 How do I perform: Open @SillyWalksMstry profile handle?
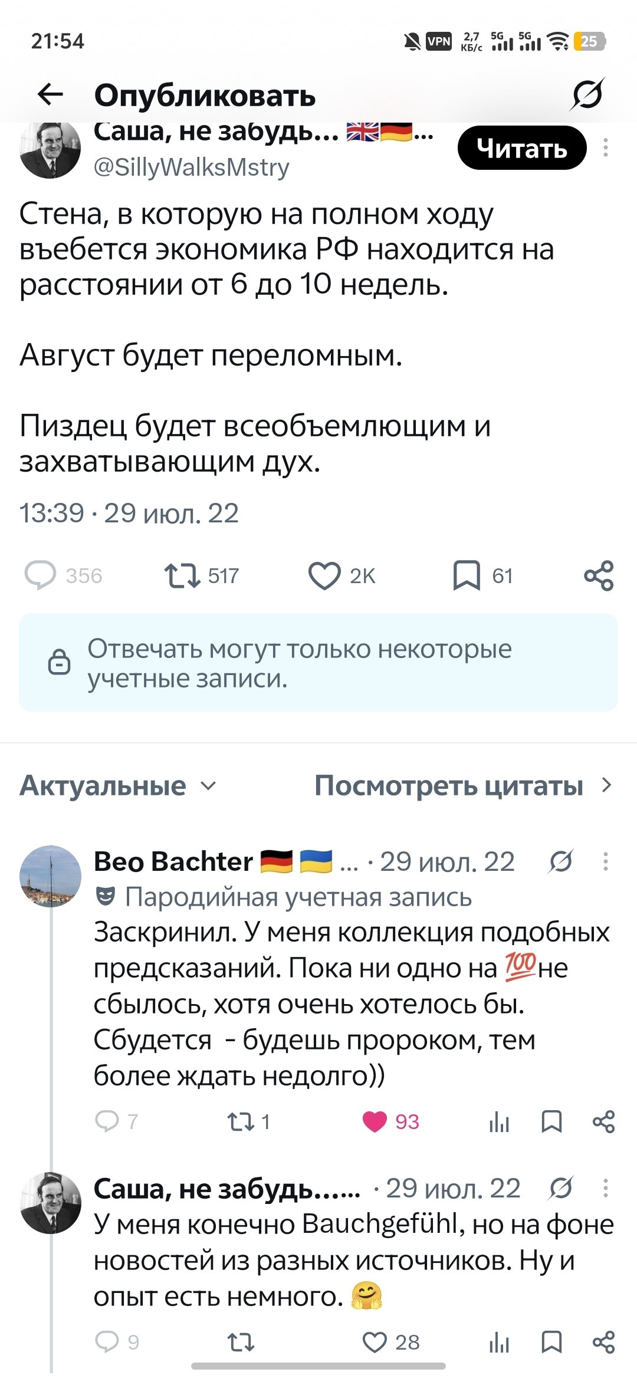coord(192,167)
